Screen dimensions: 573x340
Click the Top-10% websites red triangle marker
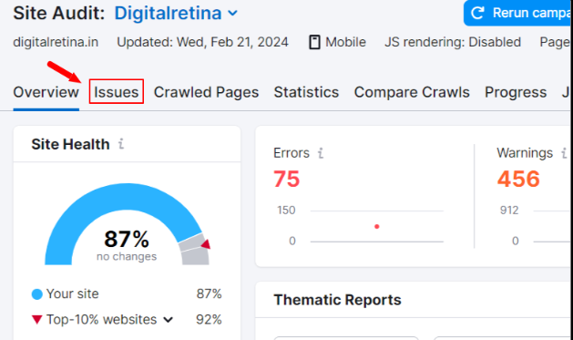[x=37, y=320]
